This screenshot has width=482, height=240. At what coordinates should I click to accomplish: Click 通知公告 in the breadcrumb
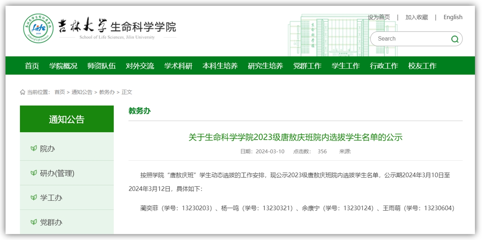tap(82, 92)
